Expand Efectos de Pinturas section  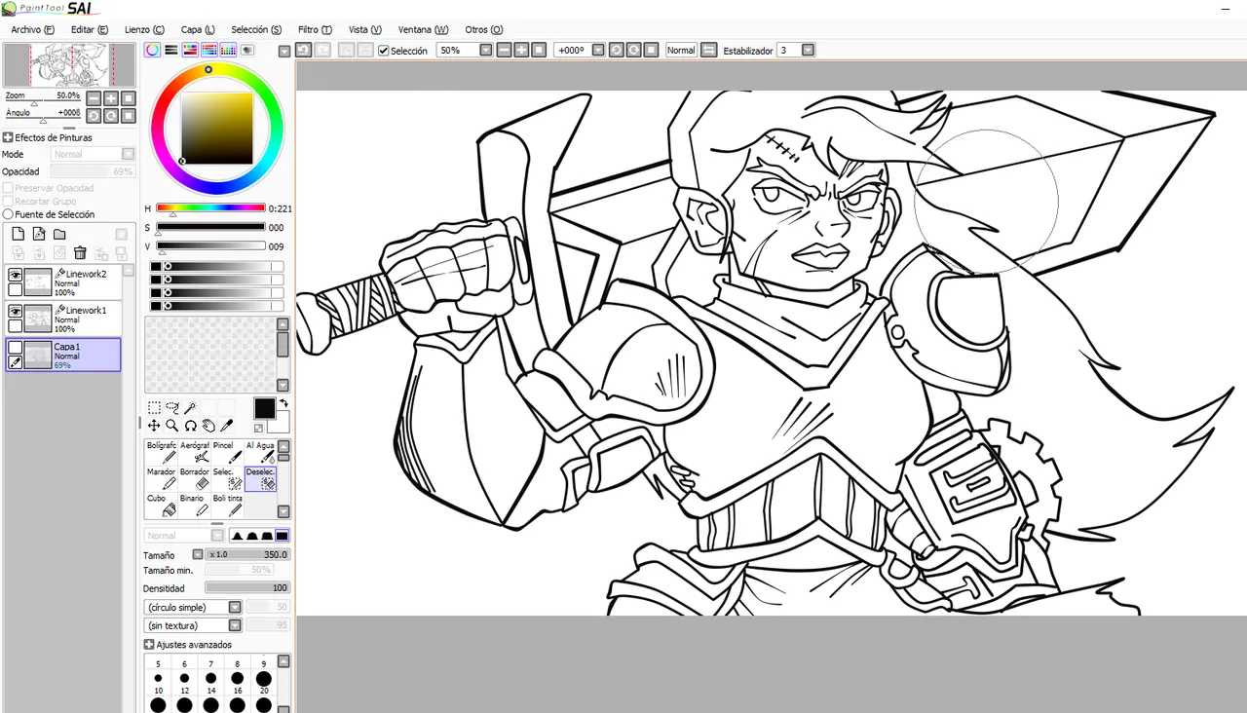pos(8,138)
